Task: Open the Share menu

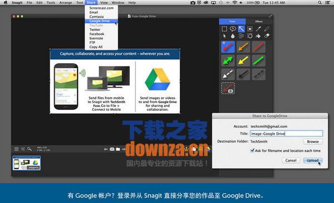Action: tap(91, 3)
